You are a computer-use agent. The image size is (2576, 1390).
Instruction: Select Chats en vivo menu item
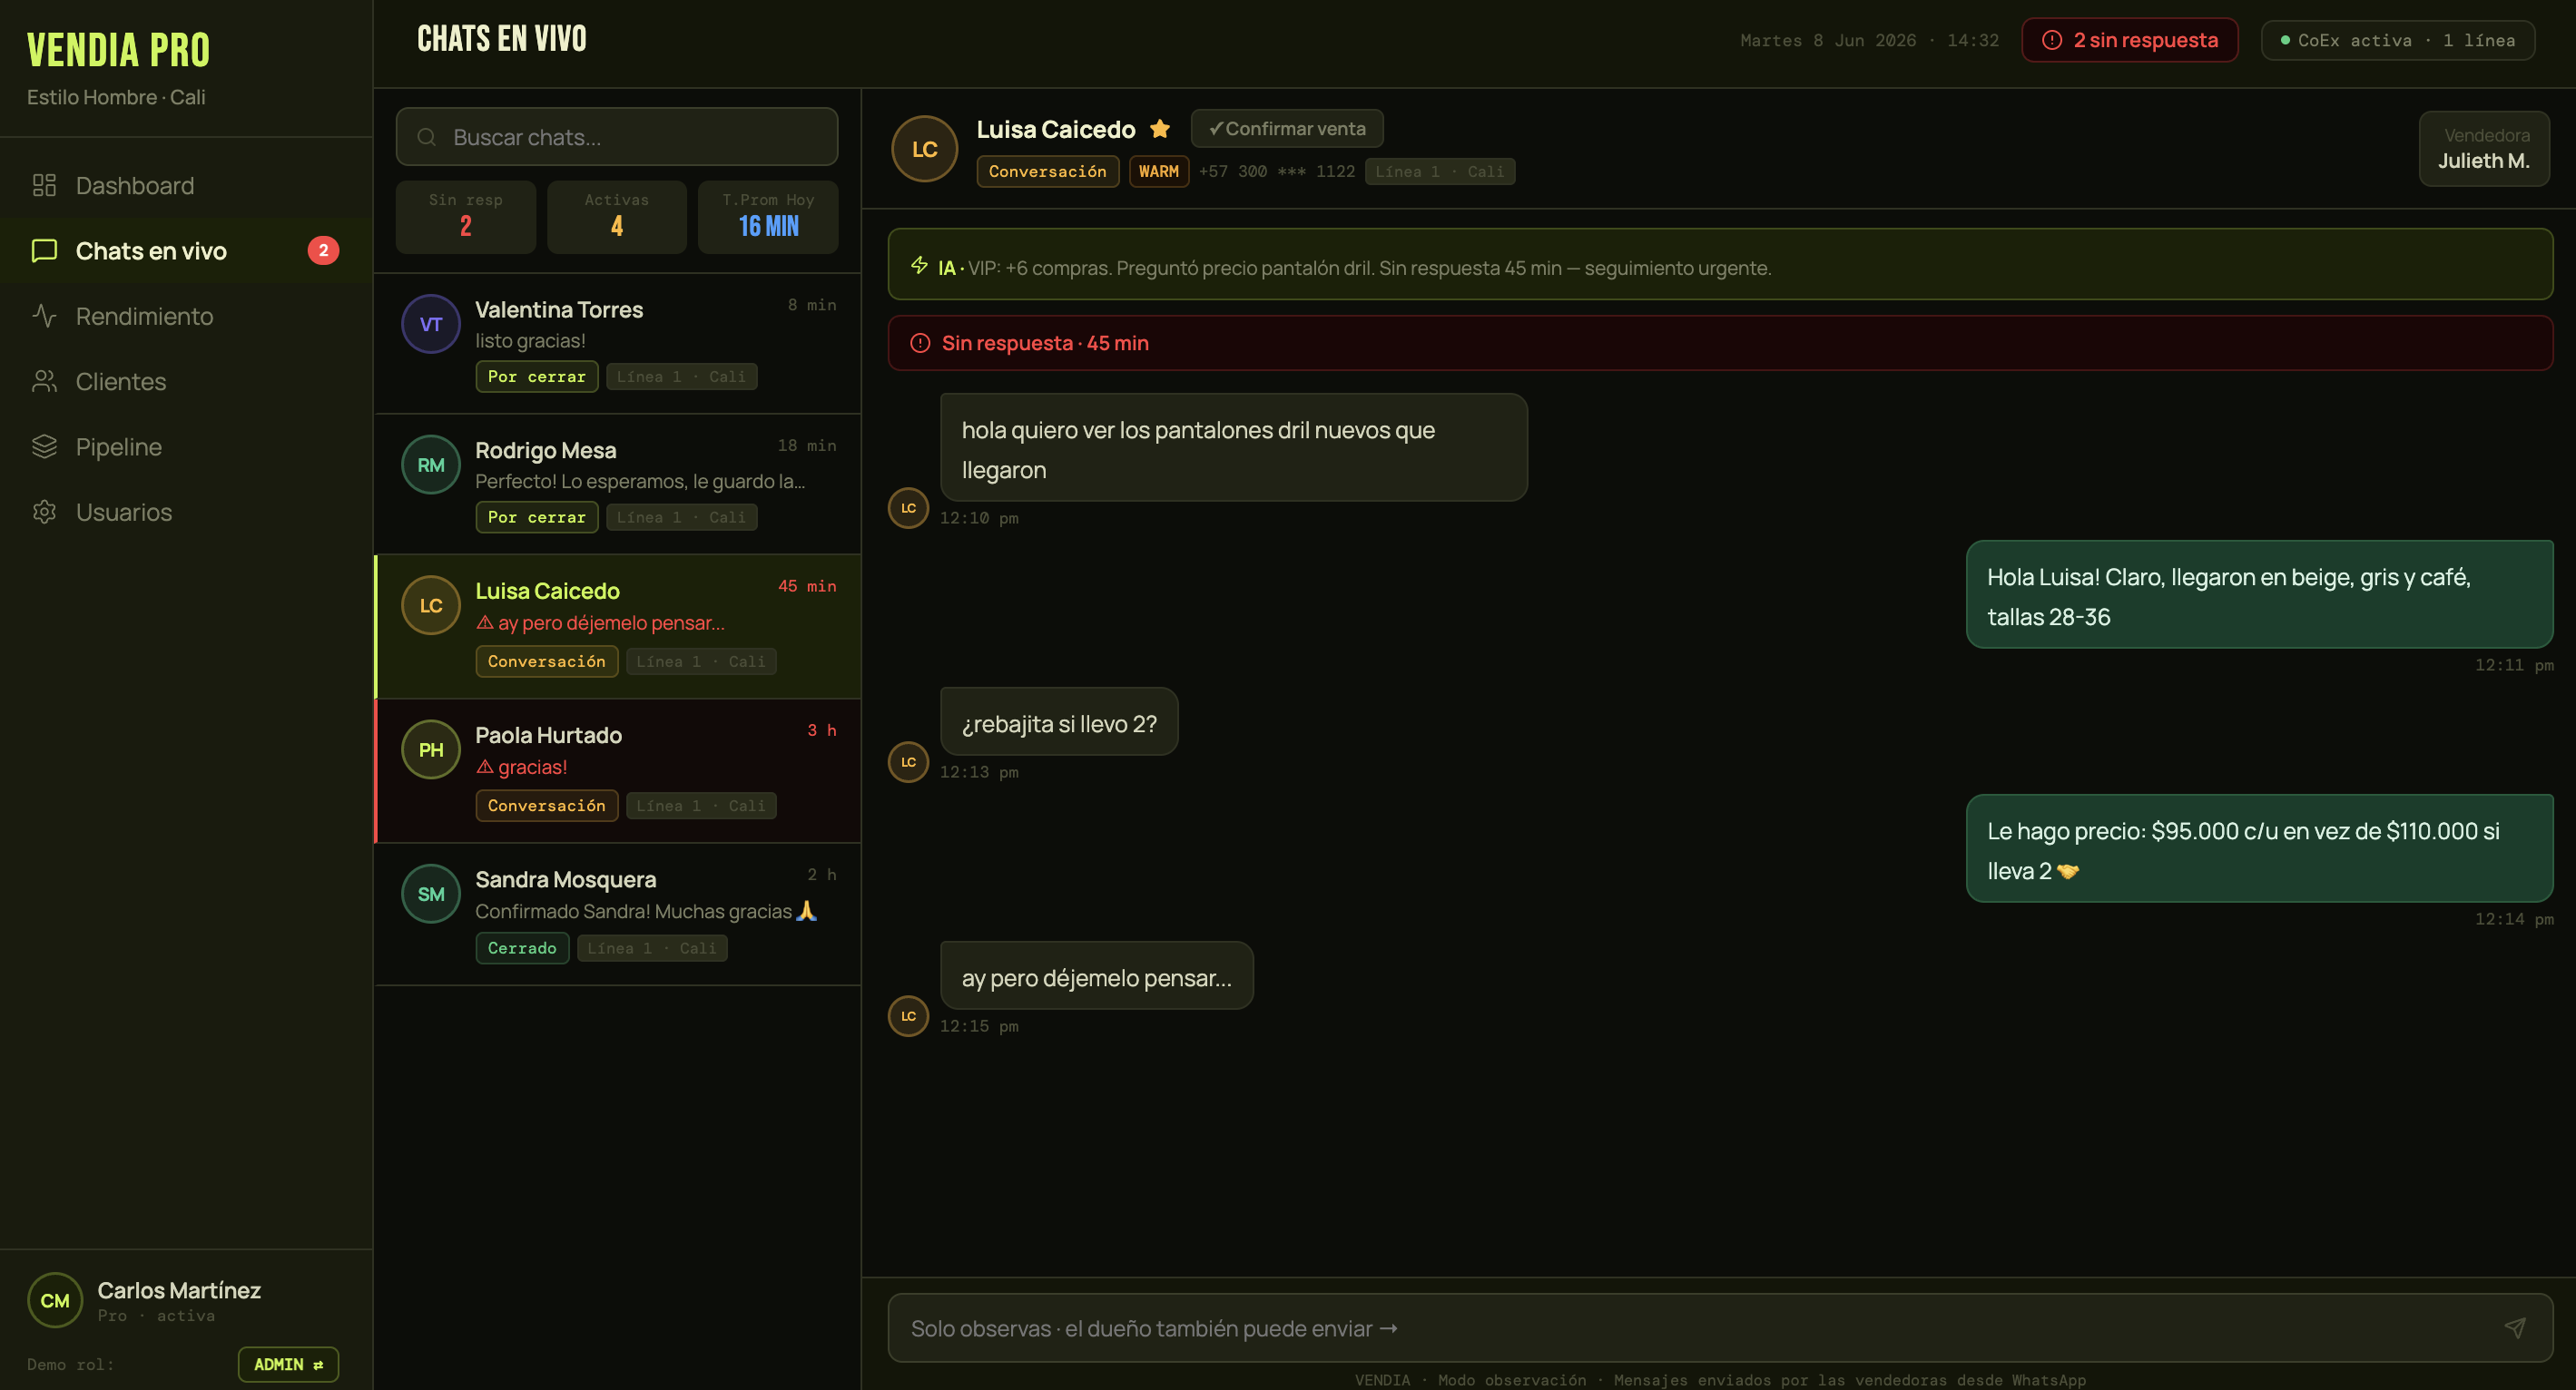[186, 250]
